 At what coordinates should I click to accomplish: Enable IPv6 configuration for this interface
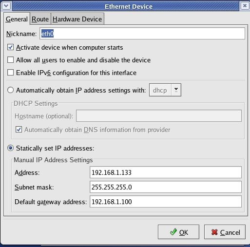11,73
